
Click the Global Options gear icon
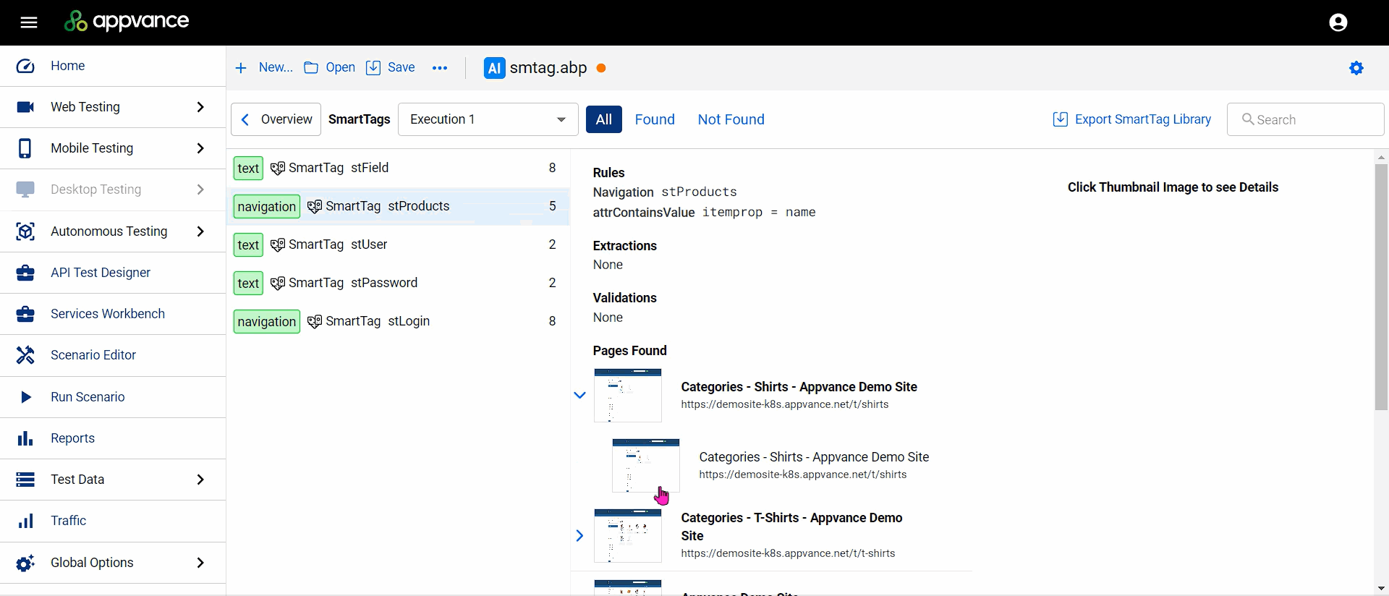tap(25, 563)
